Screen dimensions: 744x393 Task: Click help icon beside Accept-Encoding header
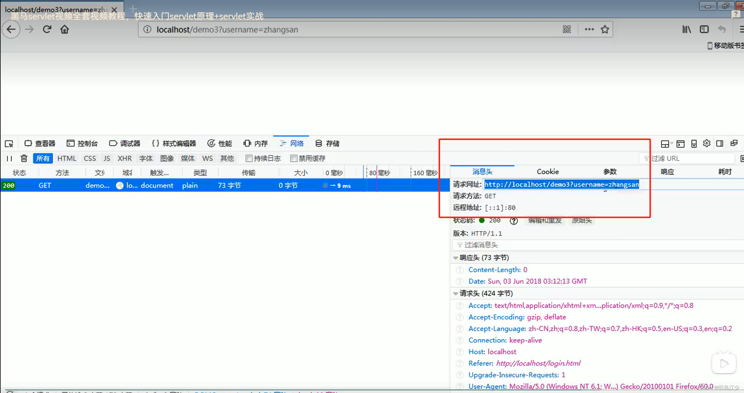[x=460, y=317]
